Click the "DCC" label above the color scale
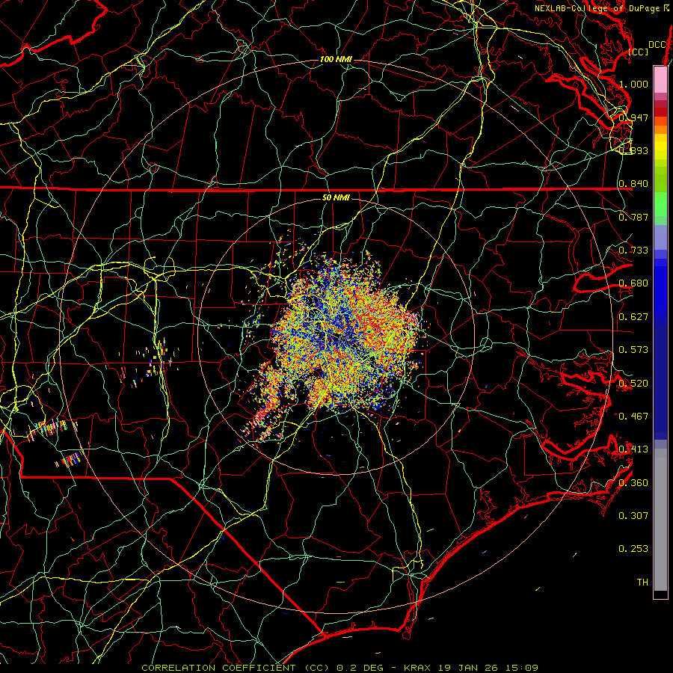673x673 pixels. click(657, 45)
